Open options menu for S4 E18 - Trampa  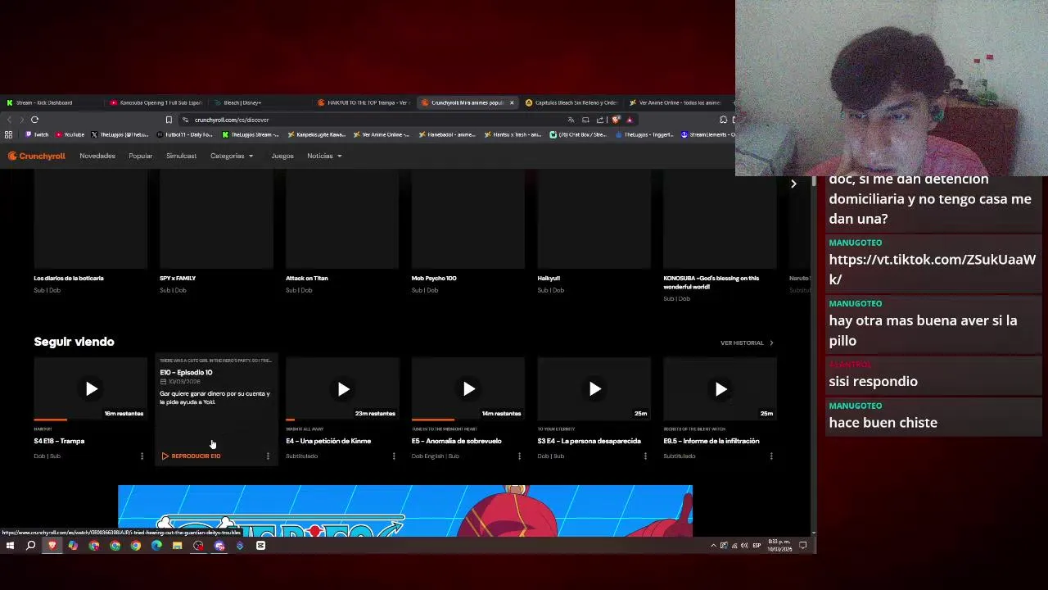click(x=142, y=456)
